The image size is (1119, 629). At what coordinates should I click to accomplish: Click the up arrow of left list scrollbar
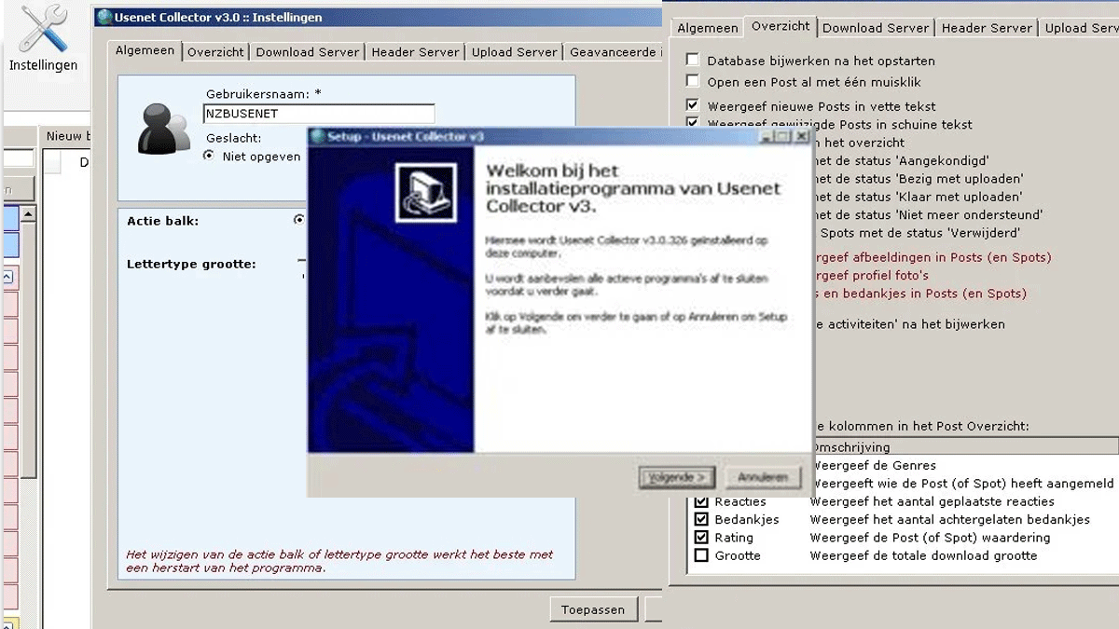tap(29, 214)
